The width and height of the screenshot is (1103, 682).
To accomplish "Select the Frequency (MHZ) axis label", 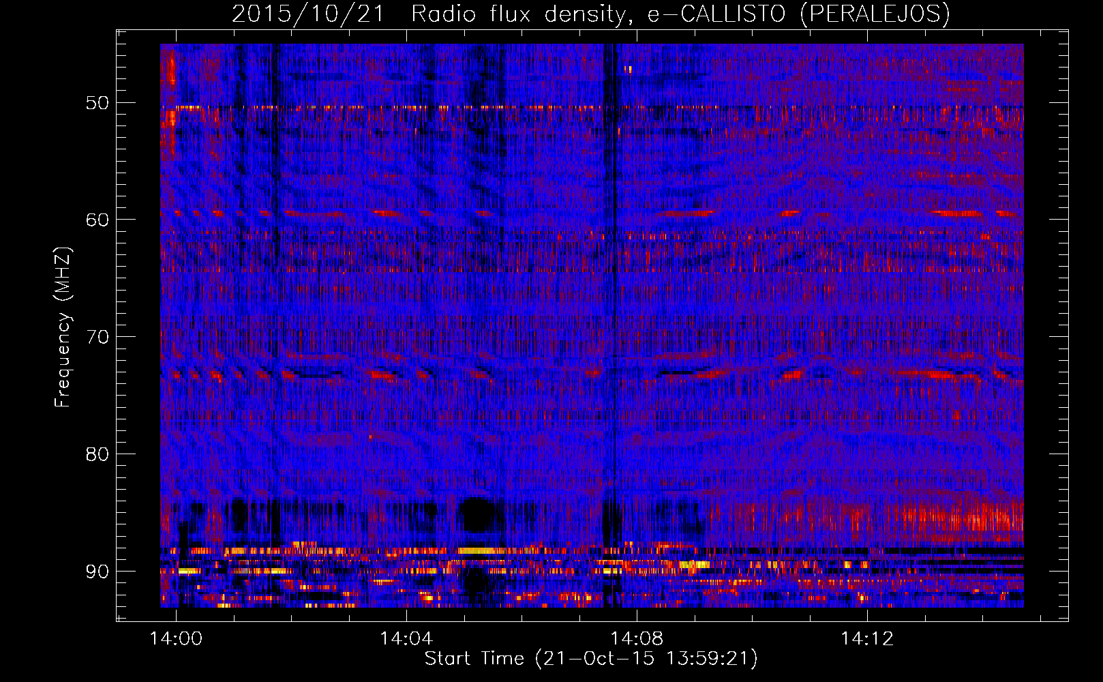I will click(63, 327).
